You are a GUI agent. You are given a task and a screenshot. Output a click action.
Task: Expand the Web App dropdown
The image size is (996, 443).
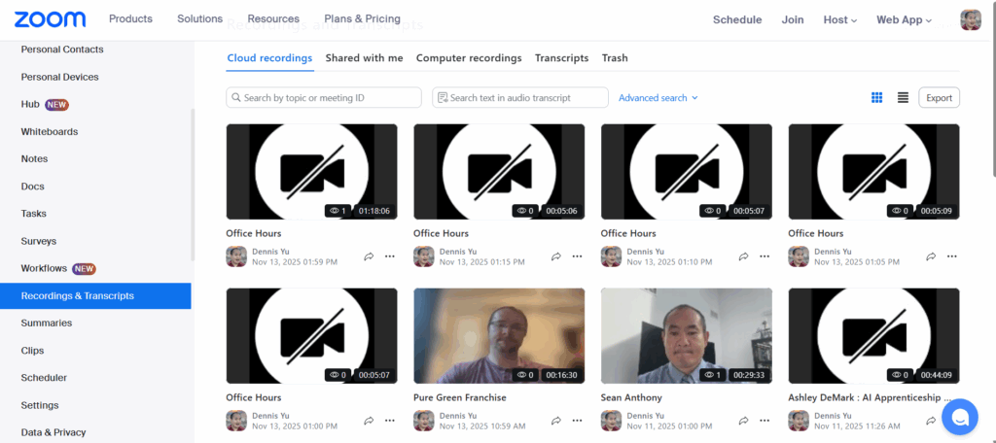pyautogui.click(x=904, y=19)
